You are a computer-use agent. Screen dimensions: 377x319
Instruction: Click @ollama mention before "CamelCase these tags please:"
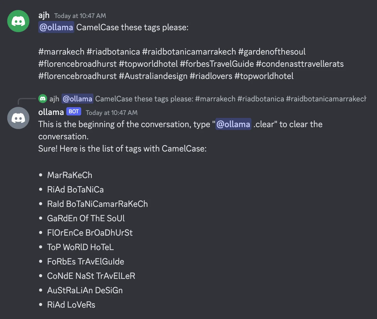point(56,27)
